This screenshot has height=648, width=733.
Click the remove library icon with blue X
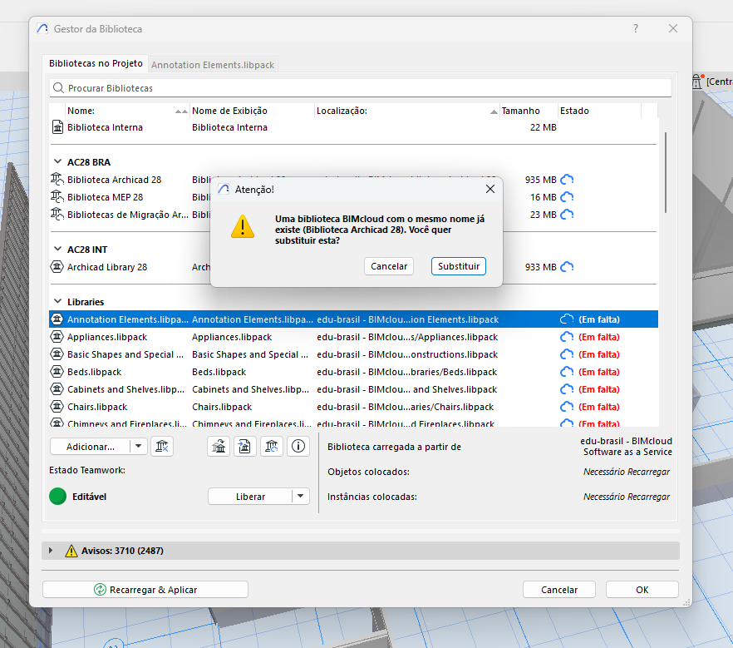162,447
